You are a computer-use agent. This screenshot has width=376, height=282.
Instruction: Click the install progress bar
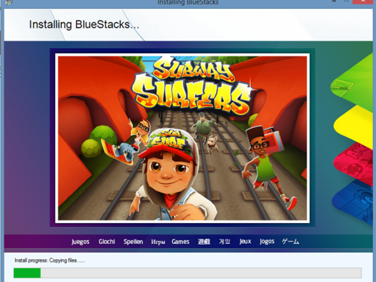[187, 273]
